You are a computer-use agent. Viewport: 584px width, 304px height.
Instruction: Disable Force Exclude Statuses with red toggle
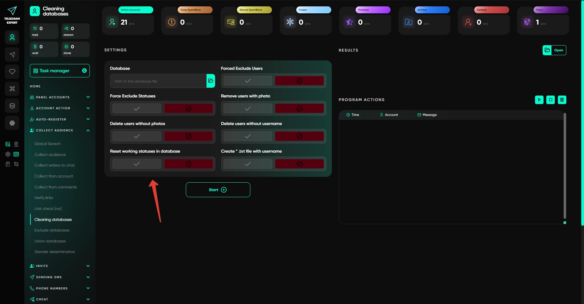pos(189,108)
